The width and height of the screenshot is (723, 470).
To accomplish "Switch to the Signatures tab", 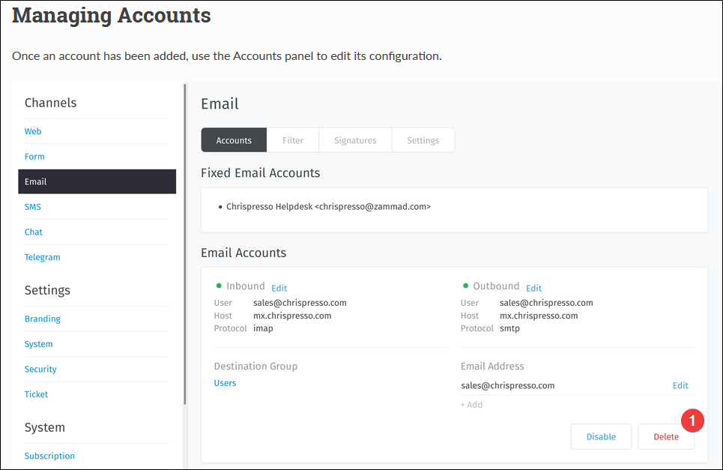I will point(355,140).
